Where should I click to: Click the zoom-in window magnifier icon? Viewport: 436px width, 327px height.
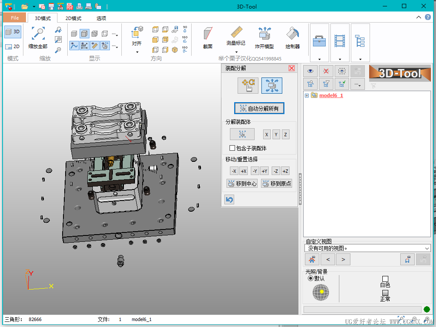pos(58,40)
